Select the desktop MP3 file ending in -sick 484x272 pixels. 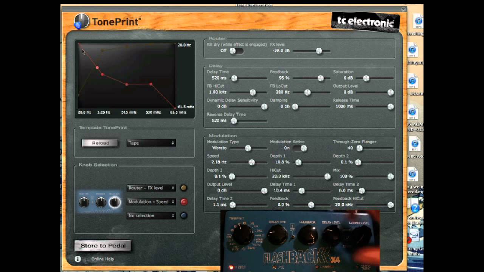coord(413,81)
